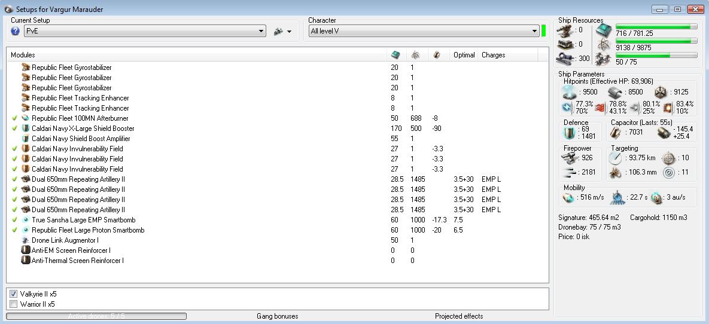Click the green character status indicator
Screen dimensions: 709x324
(543, 31)
